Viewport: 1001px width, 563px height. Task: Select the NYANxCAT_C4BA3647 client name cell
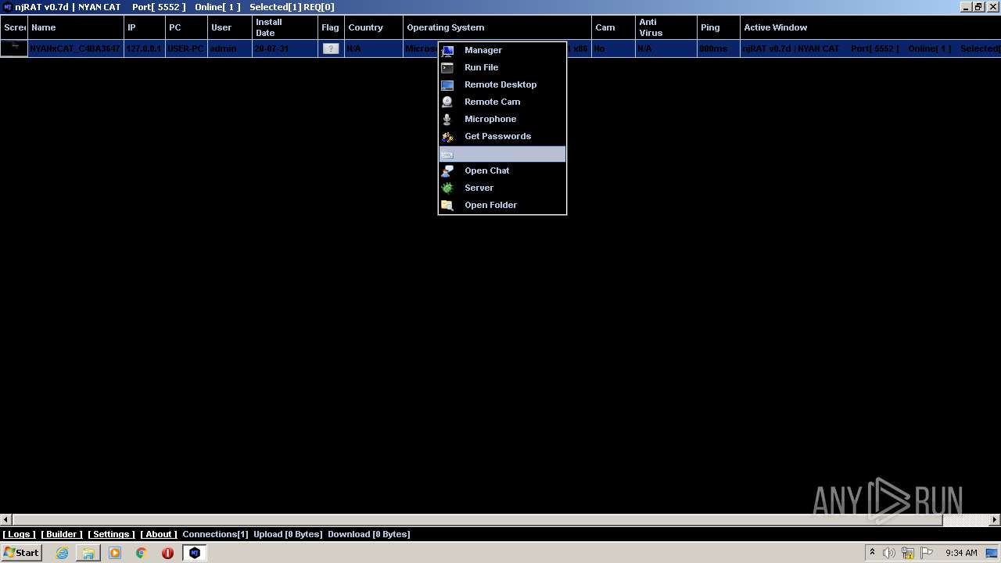[75, 48]
